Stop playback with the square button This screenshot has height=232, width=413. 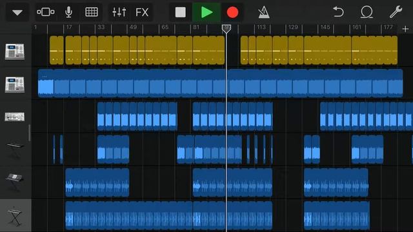click(181, 12)
